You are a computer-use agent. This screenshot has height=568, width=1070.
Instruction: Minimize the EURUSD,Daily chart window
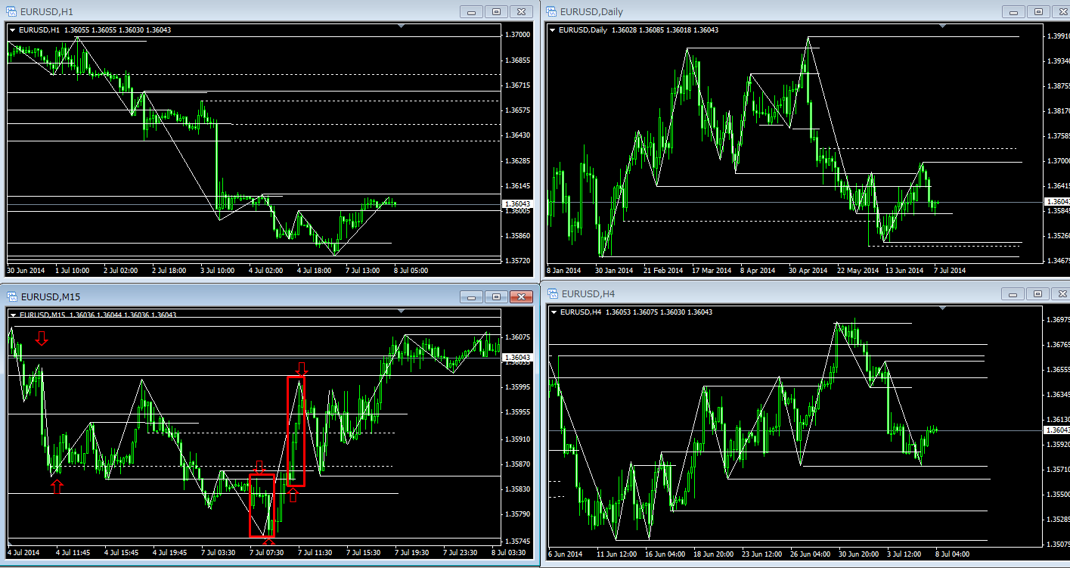click(x=1013, y=12)
